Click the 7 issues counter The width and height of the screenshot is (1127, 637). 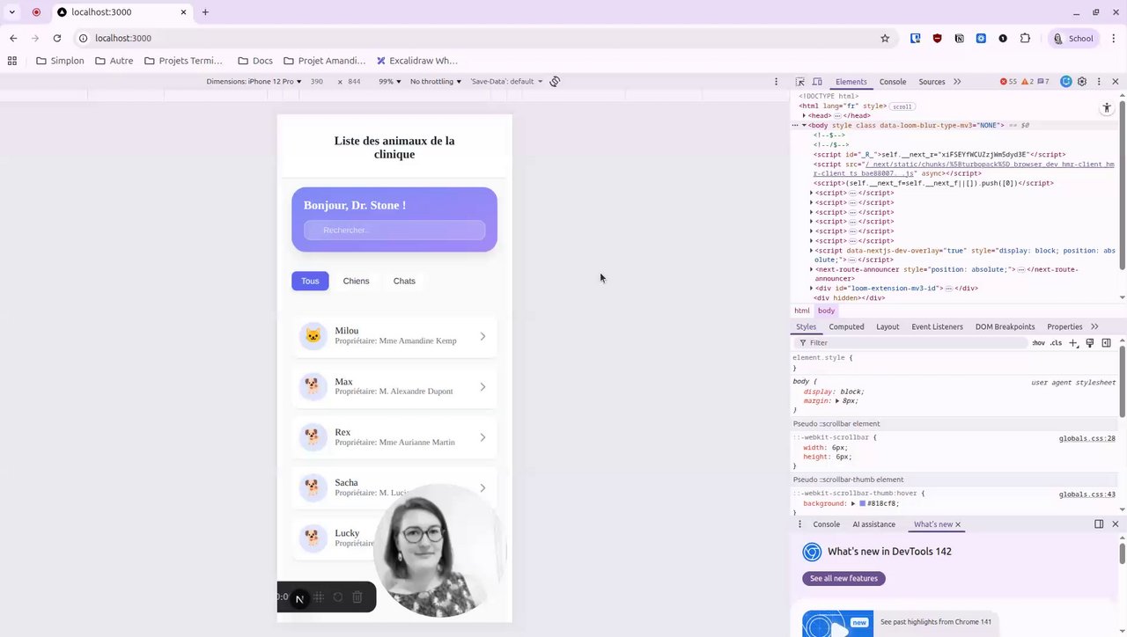click(x=1042, y=82)
